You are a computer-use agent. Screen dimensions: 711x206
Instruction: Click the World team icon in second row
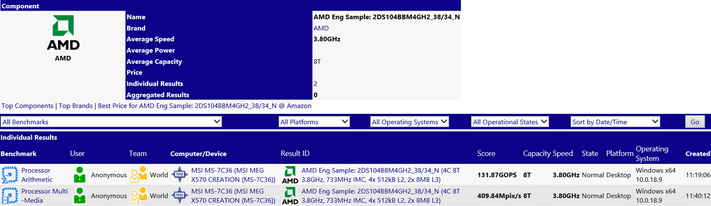tap(138, 195)
